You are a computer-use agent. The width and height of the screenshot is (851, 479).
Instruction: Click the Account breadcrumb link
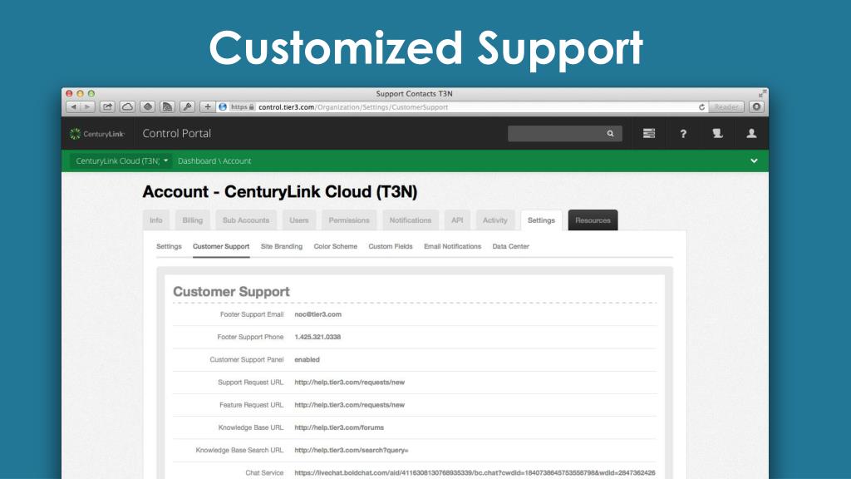click(237, 160)
